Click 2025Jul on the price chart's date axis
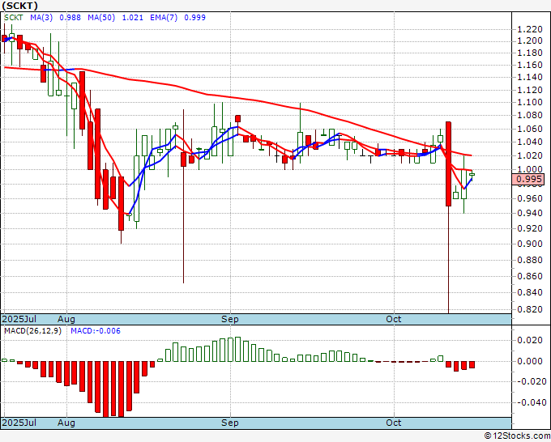Viewport: 551px width, 442px height. tap(19, 319)
